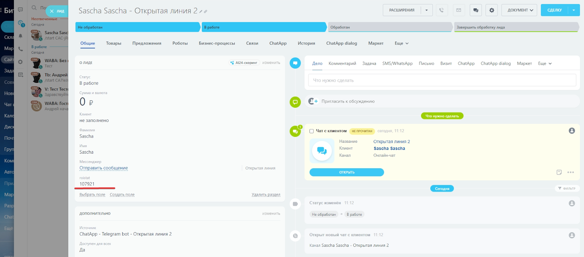Click the envelope email icon in header
Screen dimensions: 584x257
pos(459,10)
